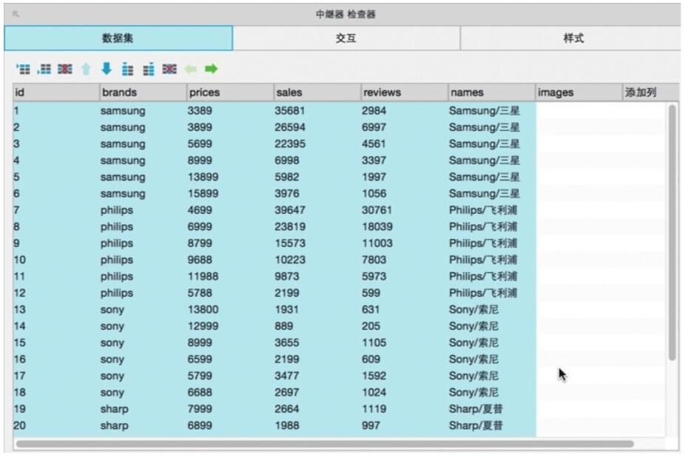Click the horizontal scrollbar below the table
Screen dimensions: 685x455
(x=325, y=444)
